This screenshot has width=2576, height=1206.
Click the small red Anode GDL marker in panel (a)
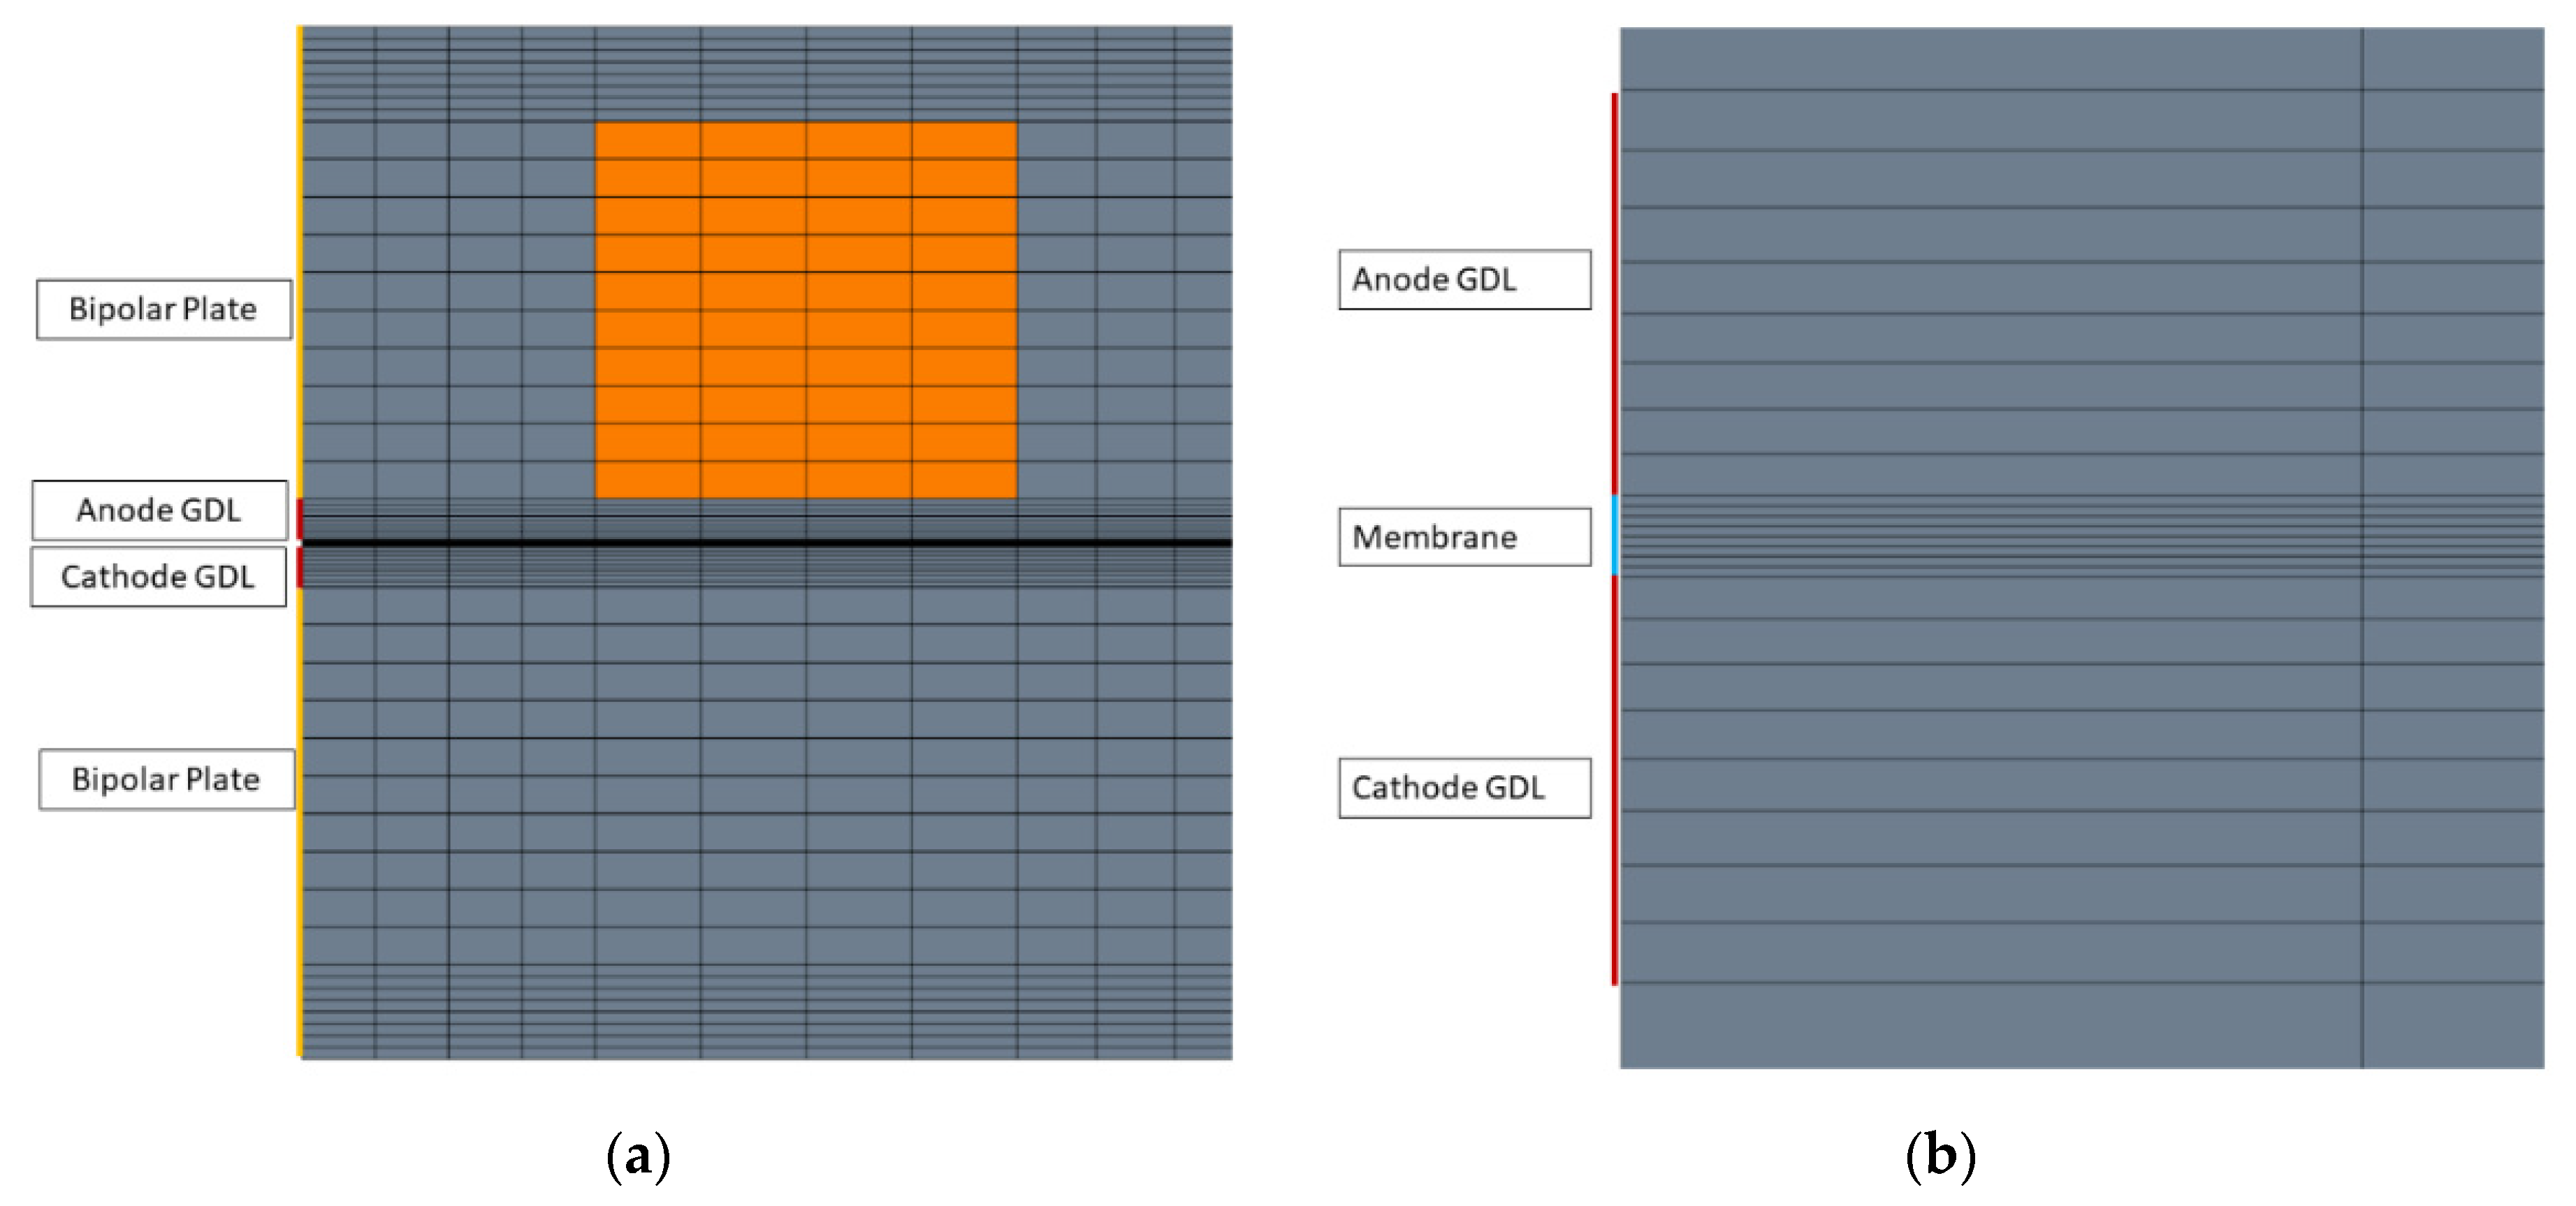click(299, 519)
